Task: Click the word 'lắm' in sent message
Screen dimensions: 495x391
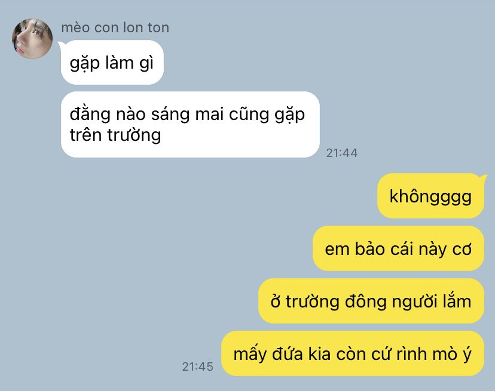Action: click(457, 300)
